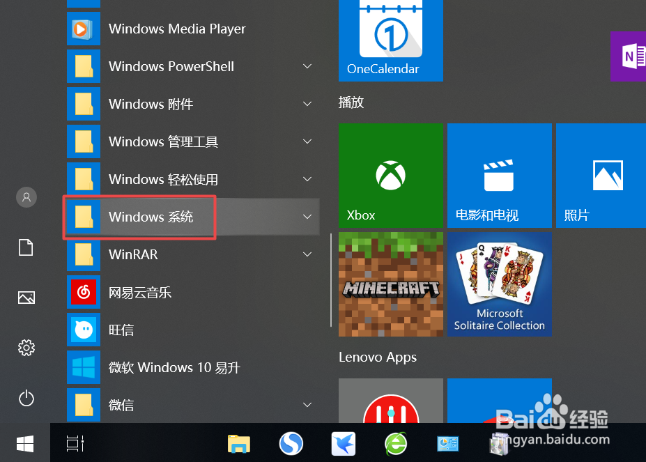646x462 pixels.
Task: Expand Windows 轻松使用 chevron
Action: (x=307, y=179)
